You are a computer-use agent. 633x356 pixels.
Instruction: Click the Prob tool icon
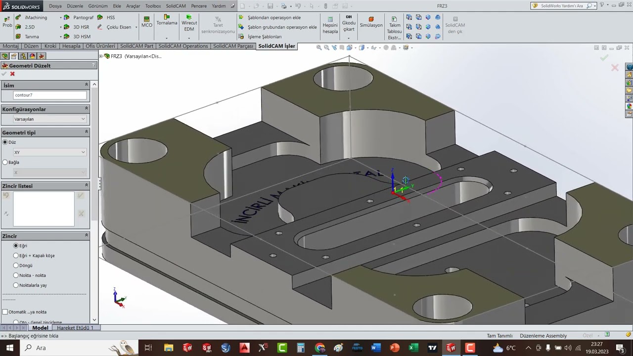[x=7, y=21]
